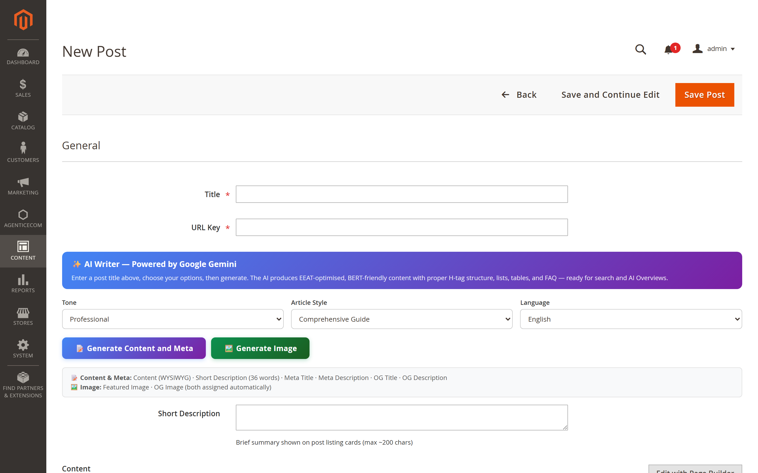The height and width of the screenshot is (473, 758).
Task: Click the search magnifier icon
Action: click(641, 49)
